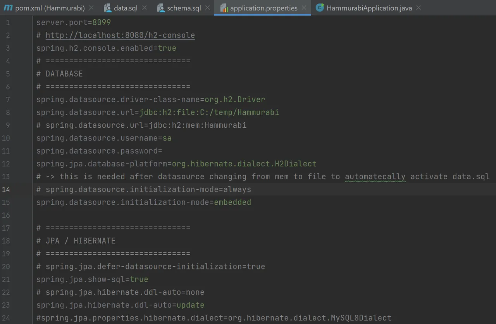Screen dimensions: 496x324
Task: Click on spring.datasource.password= line
Action: (x=99, y=151)
